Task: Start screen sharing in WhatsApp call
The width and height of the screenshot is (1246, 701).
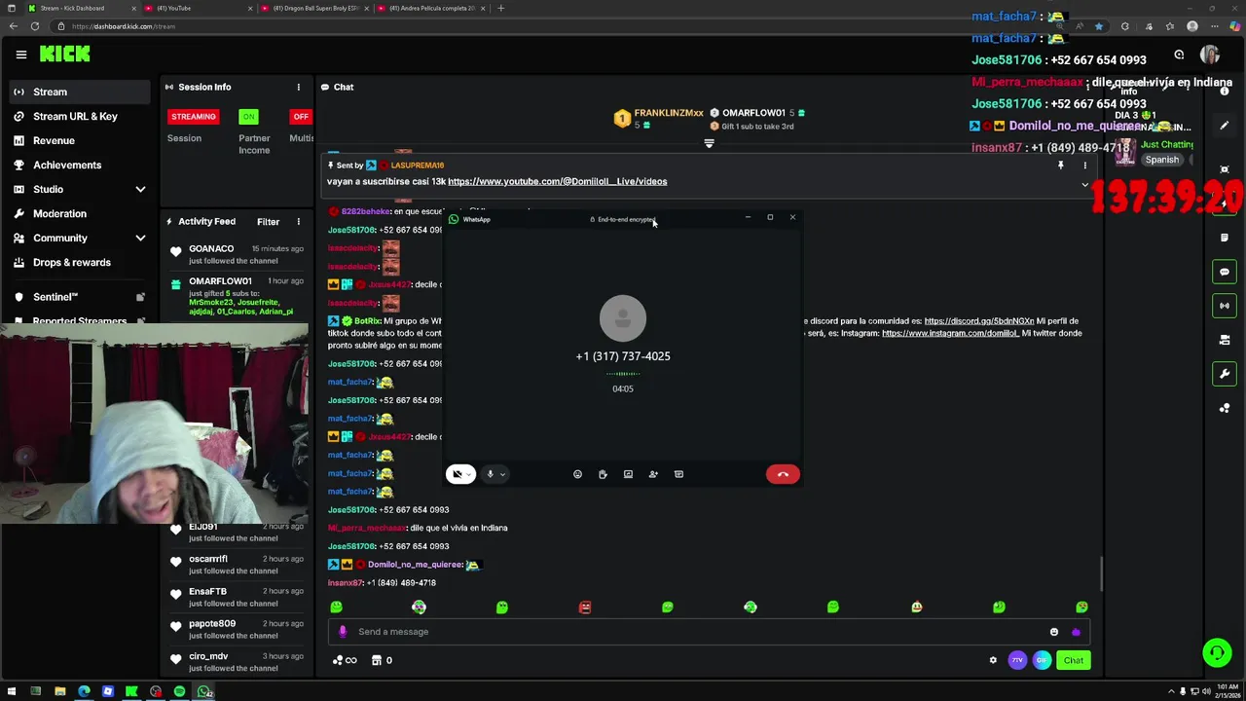Action: pos(628,474)
